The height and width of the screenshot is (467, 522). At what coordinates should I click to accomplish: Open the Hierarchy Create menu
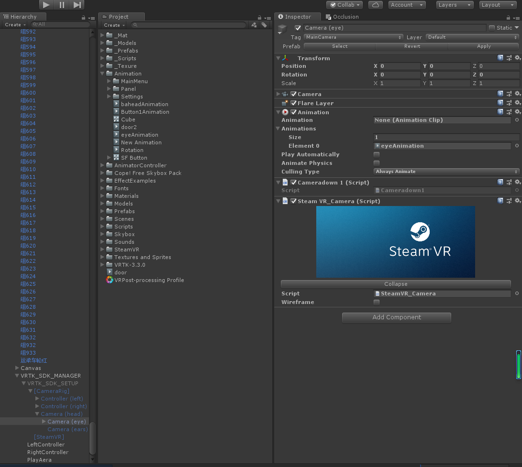click(x=15, y=24)
